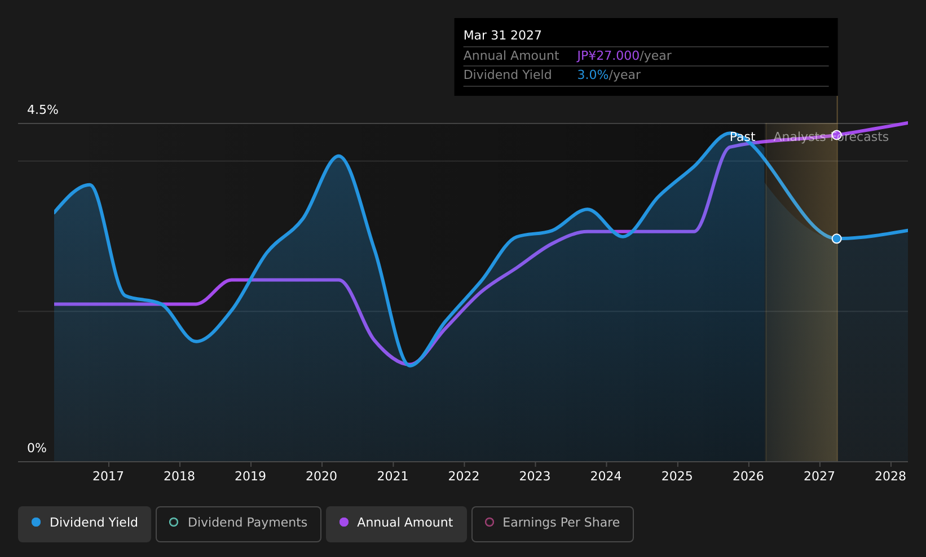Click the 2022 x-axis label

464,476
